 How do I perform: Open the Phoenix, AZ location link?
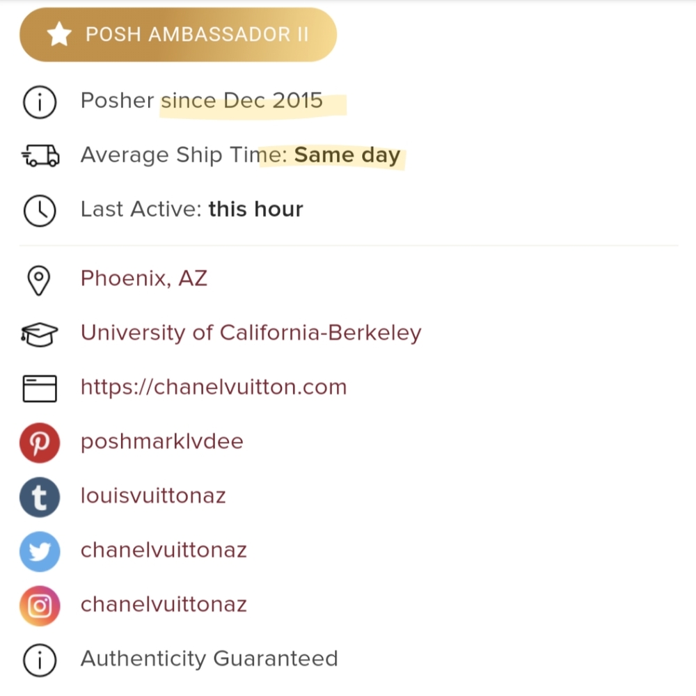[x=144, y=279]
